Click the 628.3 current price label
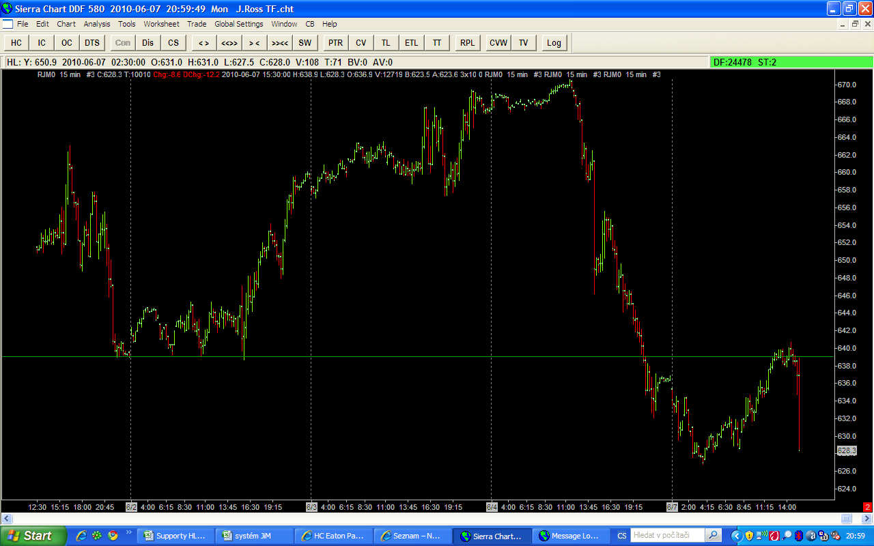Screen dimensions: 874x546 (846, 451)
